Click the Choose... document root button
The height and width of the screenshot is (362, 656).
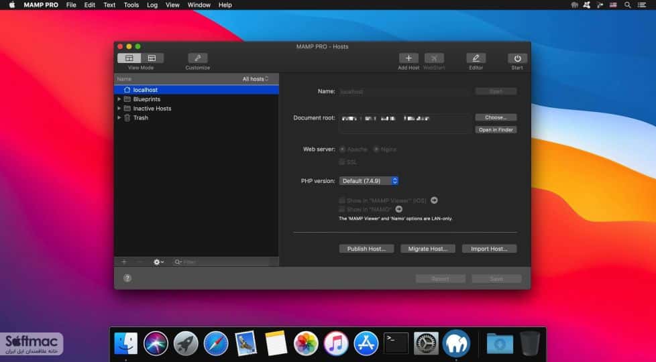(x=496, y=117)
